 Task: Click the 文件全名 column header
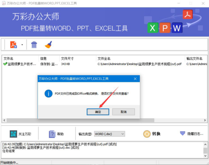(104, 59)
